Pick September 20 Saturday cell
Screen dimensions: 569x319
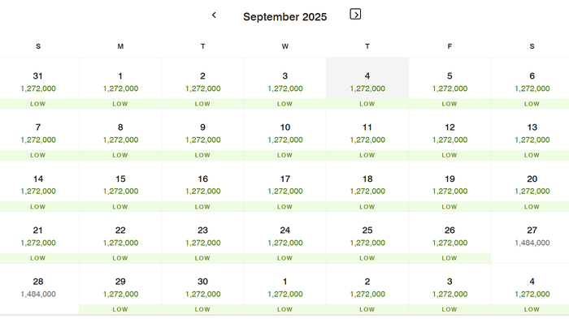click(532, 186)
